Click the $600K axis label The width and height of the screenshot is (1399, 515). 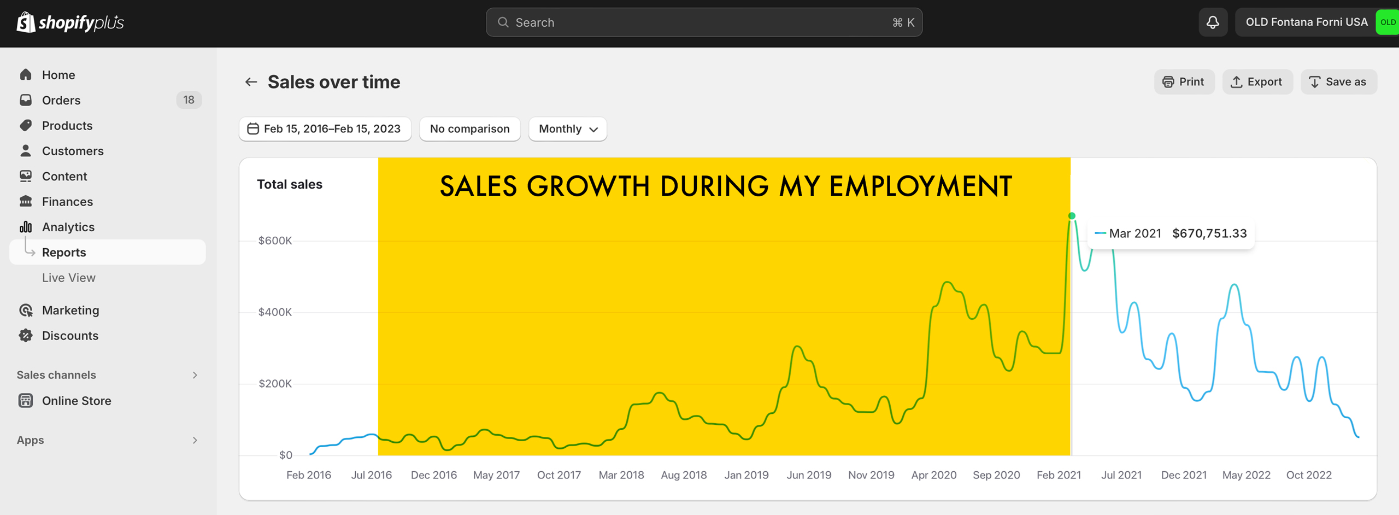coord(275,241)
